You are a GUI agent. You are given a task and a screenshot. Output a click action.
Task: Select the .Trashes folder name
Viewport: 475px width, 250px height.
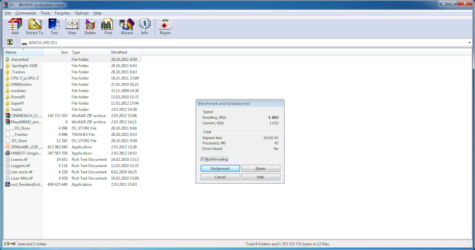tap(18, 72)
